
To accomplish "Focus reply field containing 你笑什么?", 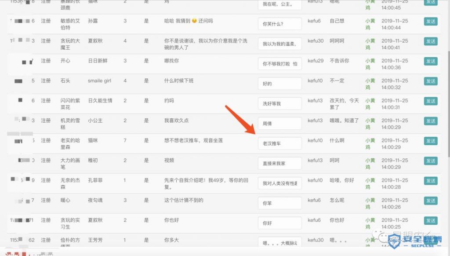I will click(280, 24).
